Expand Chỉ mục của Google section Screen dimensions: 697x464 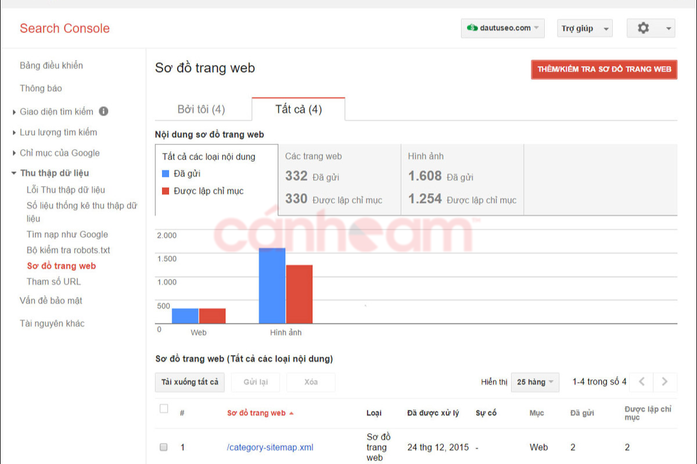click(x=14, y=154)
